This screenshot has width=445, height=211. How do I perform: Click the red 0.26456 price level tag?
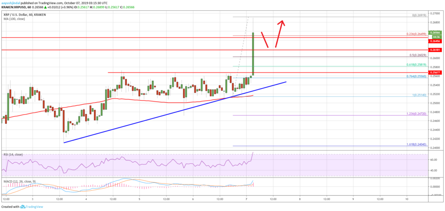click(435, 40)
